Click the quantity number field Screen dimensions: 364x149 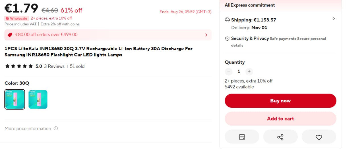point(239,71)
